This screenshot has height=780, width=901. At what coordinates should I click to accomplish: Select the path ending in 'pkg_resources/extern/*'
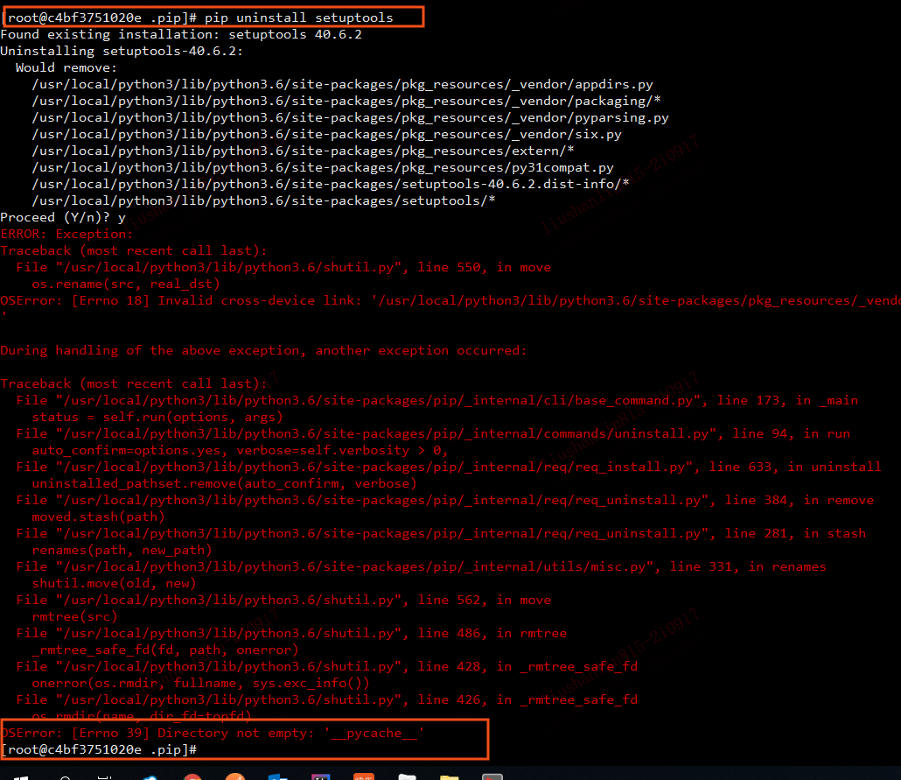pyautogui.click(x=304, y=151)
